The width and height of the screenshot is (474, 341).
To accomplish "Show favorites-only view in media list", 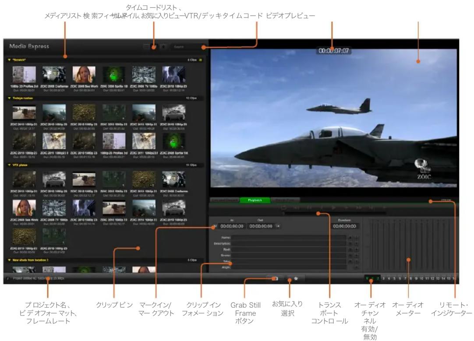I will click(x=163, y=47).
